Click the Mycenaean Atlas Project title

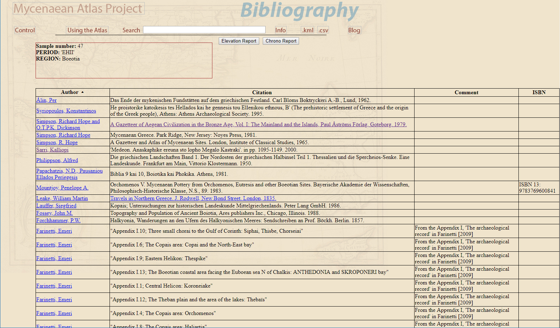pos(78,8)
